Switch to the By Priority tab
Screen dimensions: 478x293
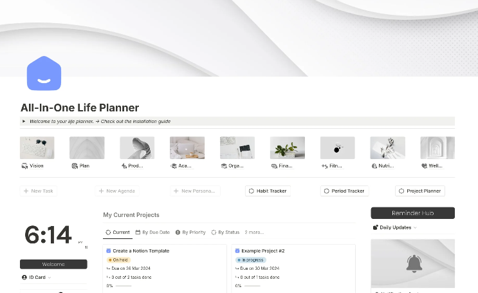click(190, 232)
